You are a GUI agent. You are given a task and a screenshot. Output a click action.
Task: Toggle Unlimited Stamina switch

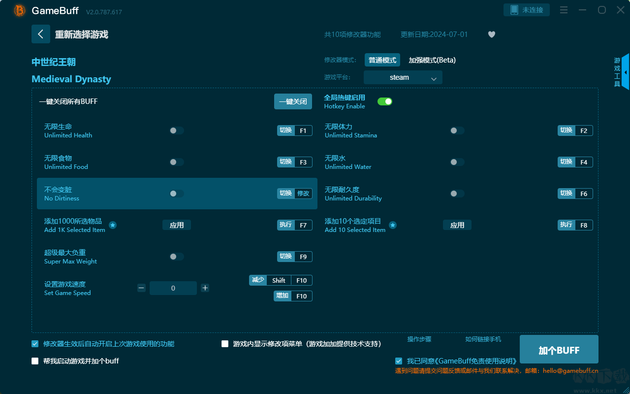pyautogui.click(x=457, y=131)
